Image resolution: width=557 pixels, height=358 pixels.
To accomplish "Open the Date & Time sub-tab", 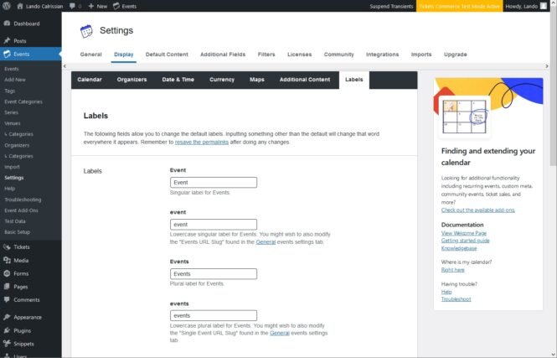I will tap(178, 80).
